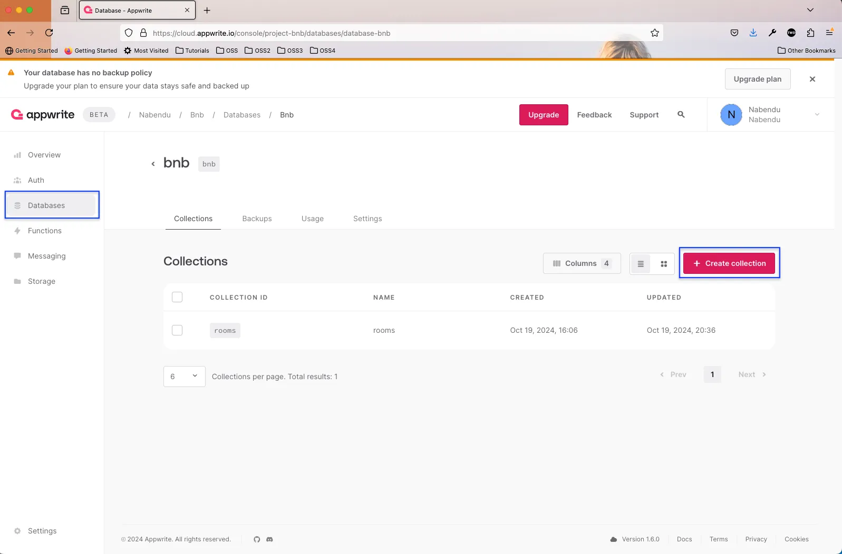Open the extensions puzzle icon
842x554 pixels.
click(810, 33)
